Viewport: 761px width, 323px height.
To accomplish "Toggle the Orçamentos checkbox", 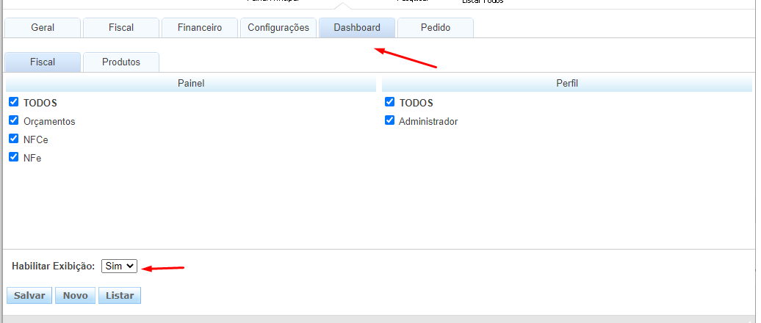I will click(13, 120).
